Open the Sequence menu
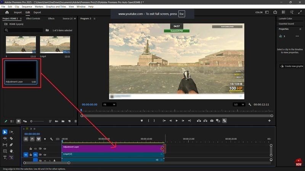305x171 pixels. 27,6
